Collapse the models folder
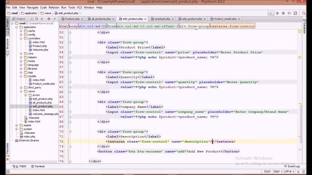The width and height of the screenshot is (312, 175). pyautogui.click(x=21, y=76)
